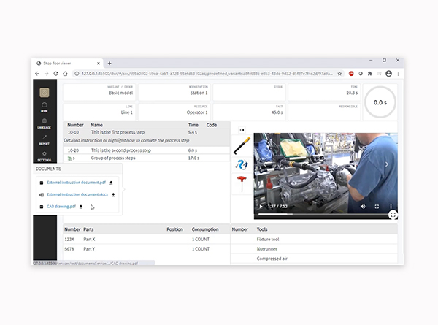
Task: Select the yellow nutrunner tool thumbnail
Action: coord(242,146)
